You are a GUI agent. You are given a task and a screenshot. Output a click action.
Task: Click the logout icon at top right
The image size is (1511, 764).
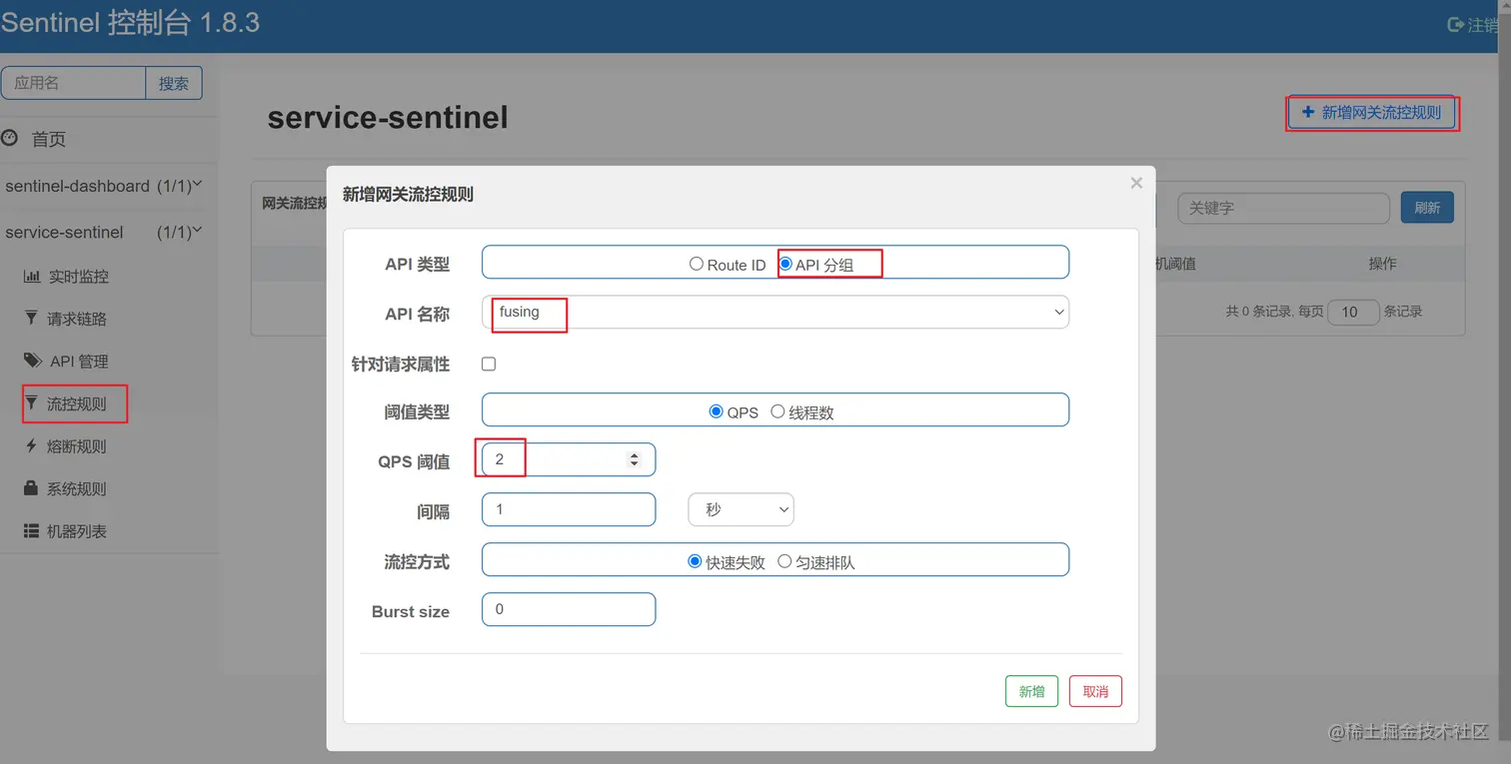1455,25
